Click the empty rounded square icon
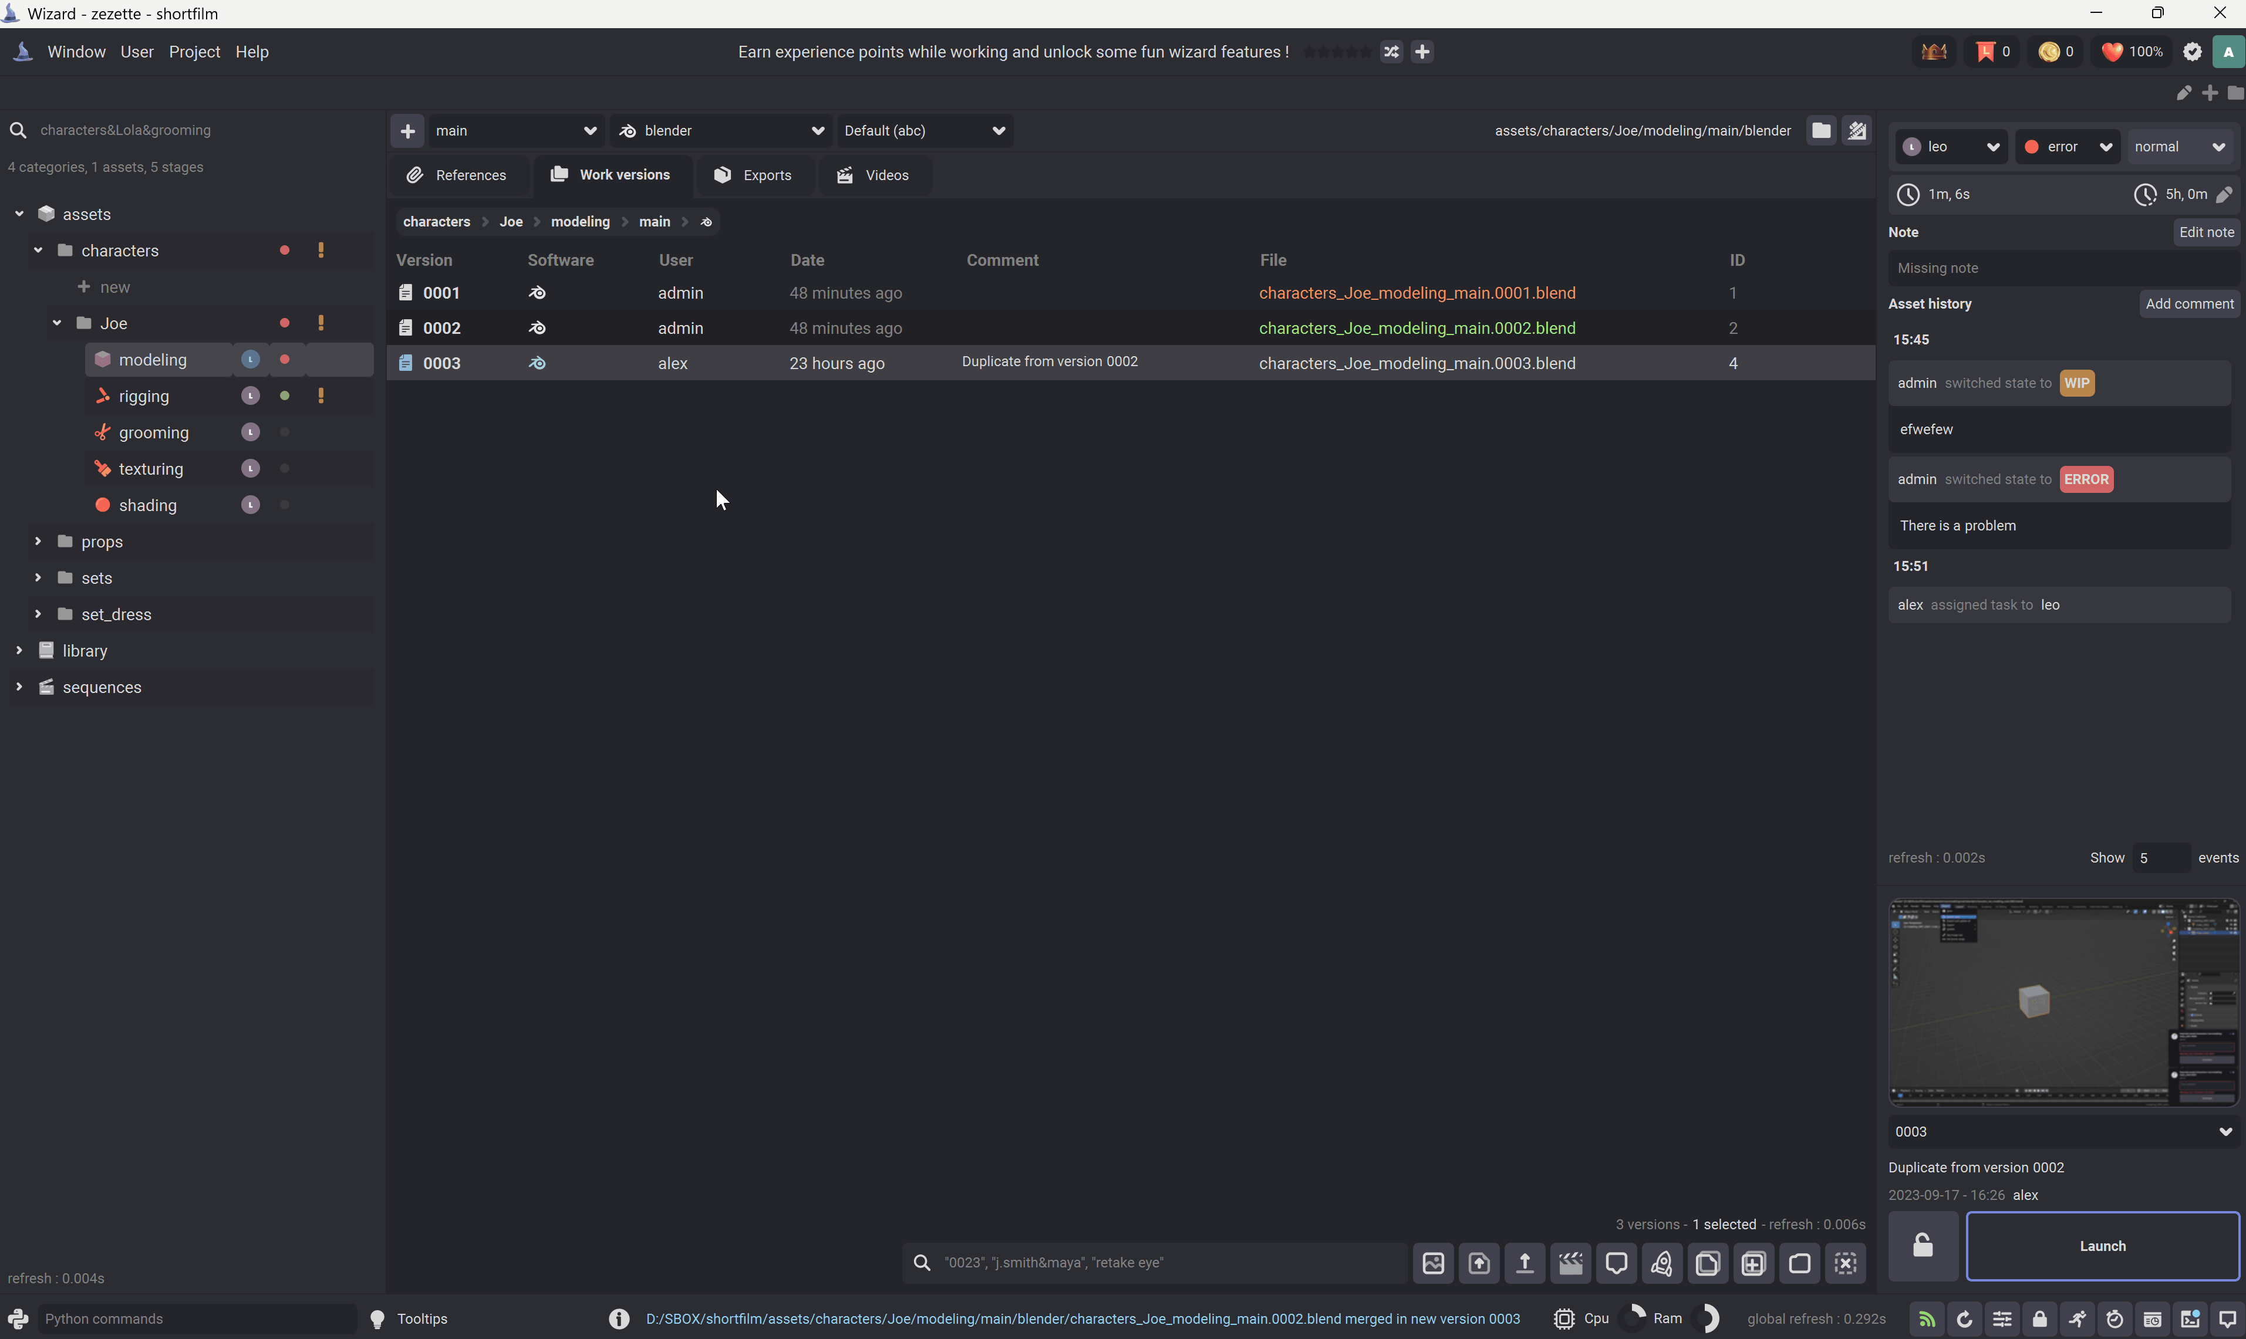Screen dimensions: 2246x1339 1800,1263
